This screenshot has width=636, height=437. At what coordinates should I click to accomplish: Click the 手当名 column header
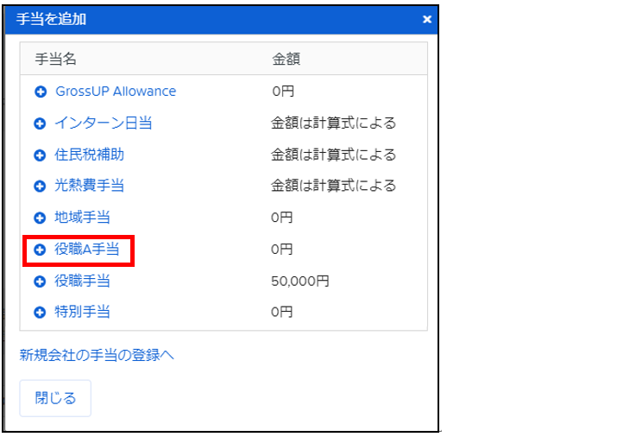pos(55,60)
